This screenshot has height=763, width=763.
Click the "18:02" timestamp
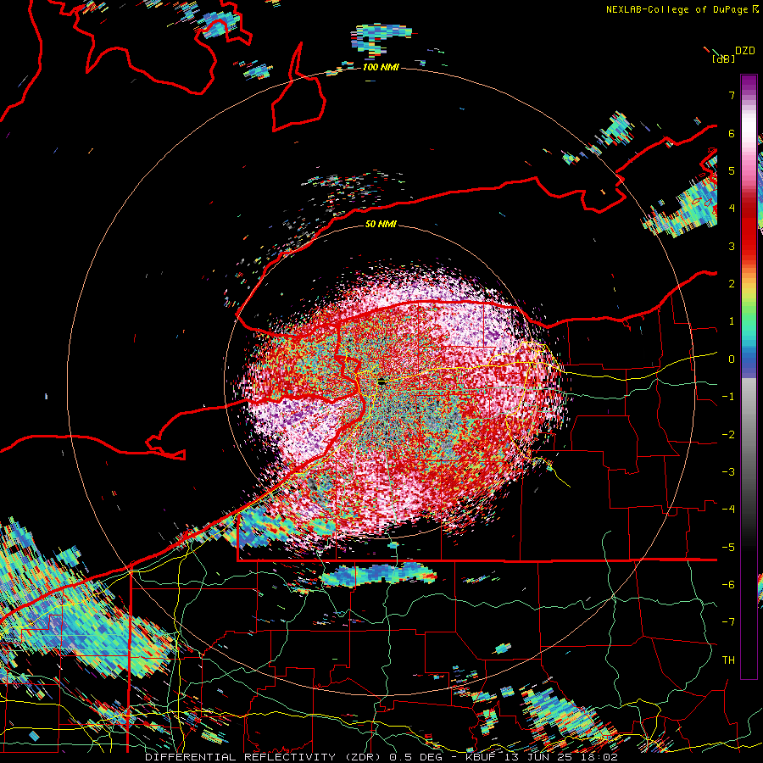point(600,757)
